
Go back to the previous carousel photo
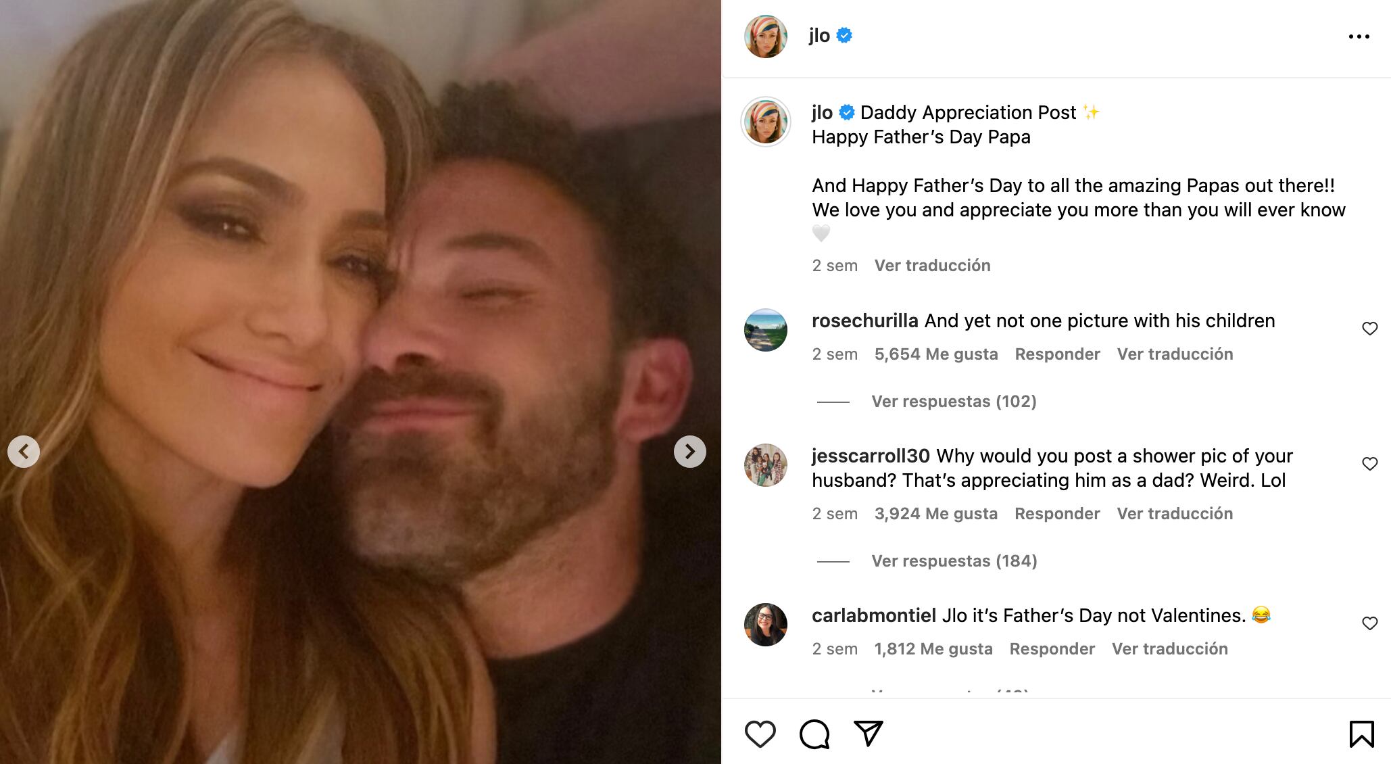click(x=25, y=451)
